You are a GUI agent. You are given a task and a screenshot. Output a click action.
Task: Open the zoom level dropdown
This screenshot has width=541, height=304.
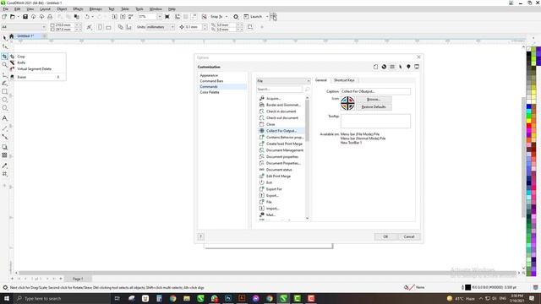(159, 17)
